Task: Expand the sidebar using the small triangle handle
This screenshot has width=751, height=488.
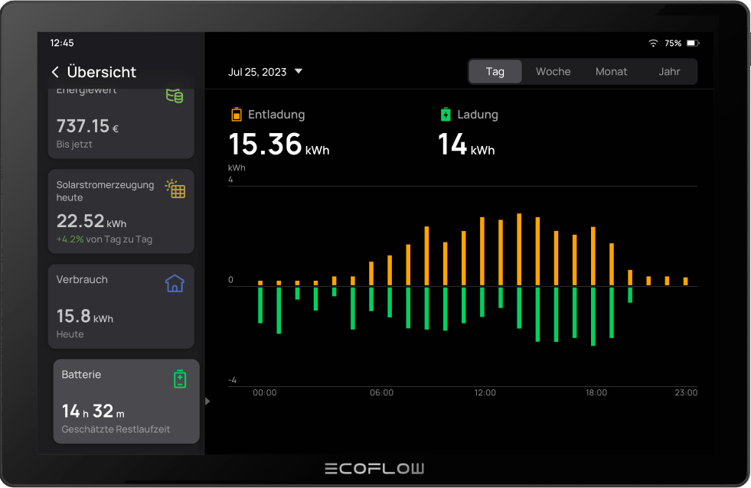Action: click(207, 401)
